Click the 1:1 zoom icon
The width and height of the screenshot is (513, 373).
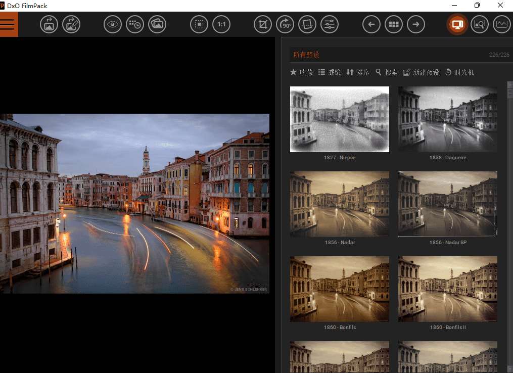(x=221, y=24)
